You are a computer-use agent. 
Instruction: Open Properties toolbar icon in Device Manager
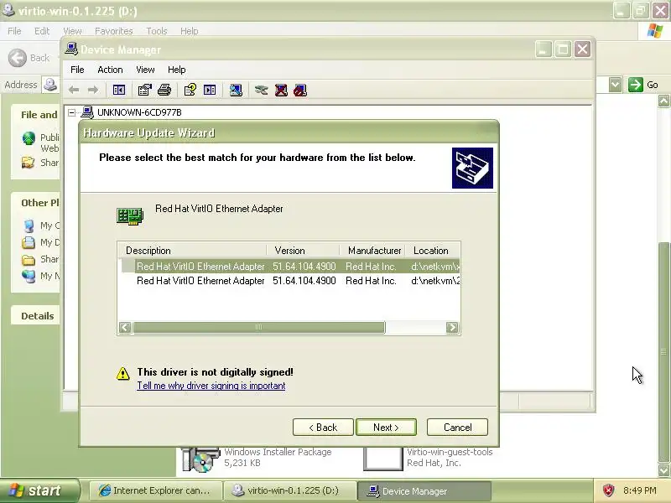click(144, 90)
